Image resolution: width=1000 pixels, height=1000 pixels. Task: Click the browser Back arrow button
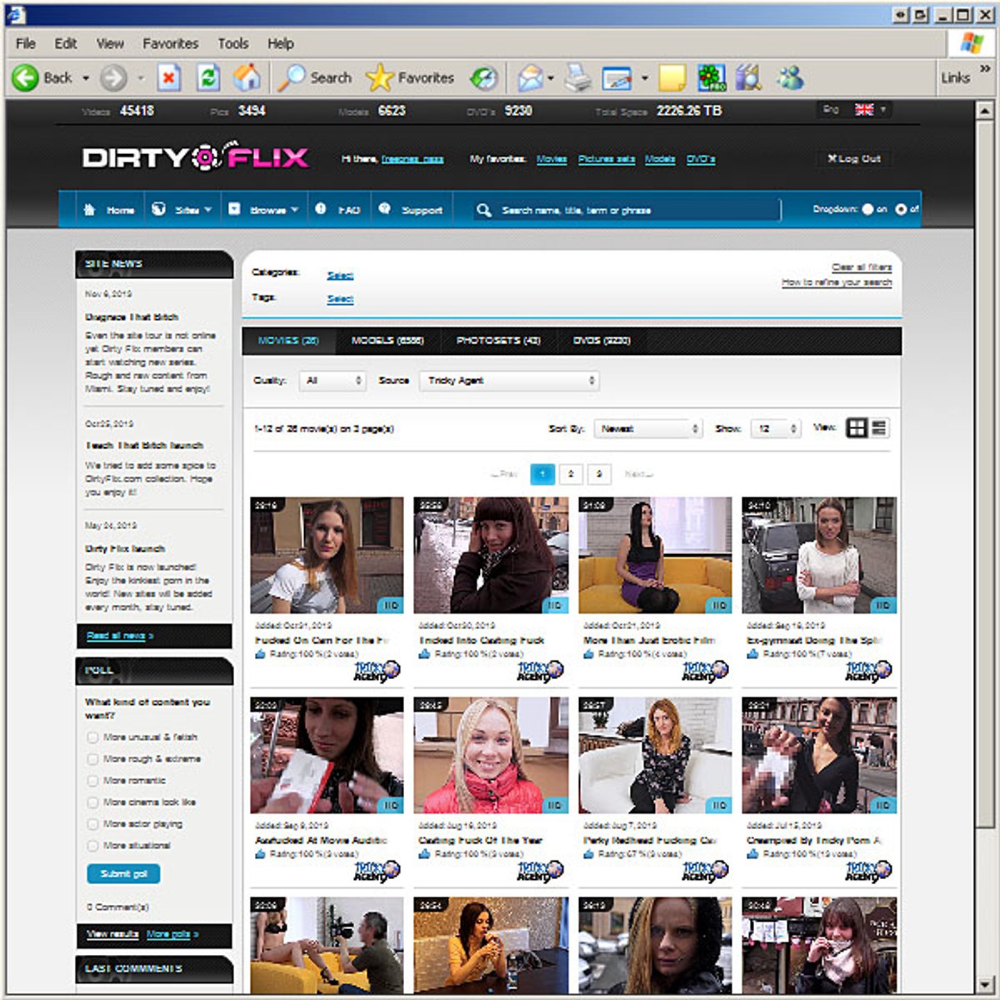(x=26, y=78)
